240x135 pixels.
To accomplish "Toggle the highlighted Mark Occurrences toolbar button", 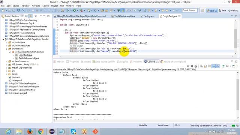I will click(123, 10).
